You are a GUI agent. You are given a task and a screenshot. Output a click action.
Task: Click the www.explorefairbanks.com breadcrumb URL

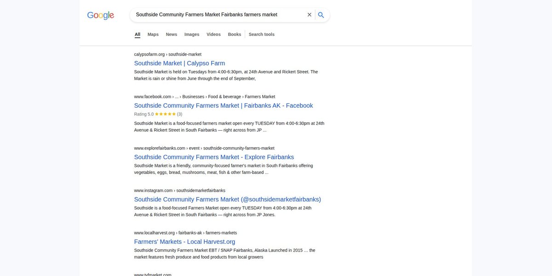click(x=204, y=148)
